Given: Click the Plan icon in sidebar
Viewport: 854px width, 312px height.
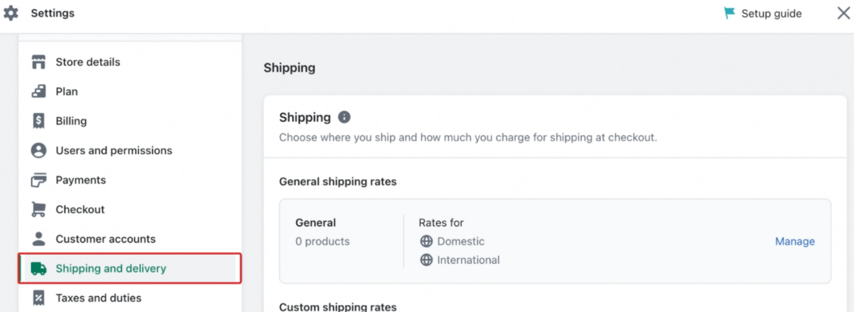Looking at the screenshot, I should coord(39,92).
